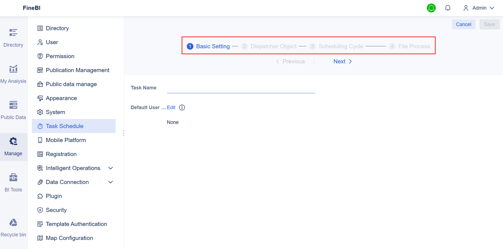Select Publication Management in the menu
The height and width of the screenshot is (249, 503).
point(77,70)
